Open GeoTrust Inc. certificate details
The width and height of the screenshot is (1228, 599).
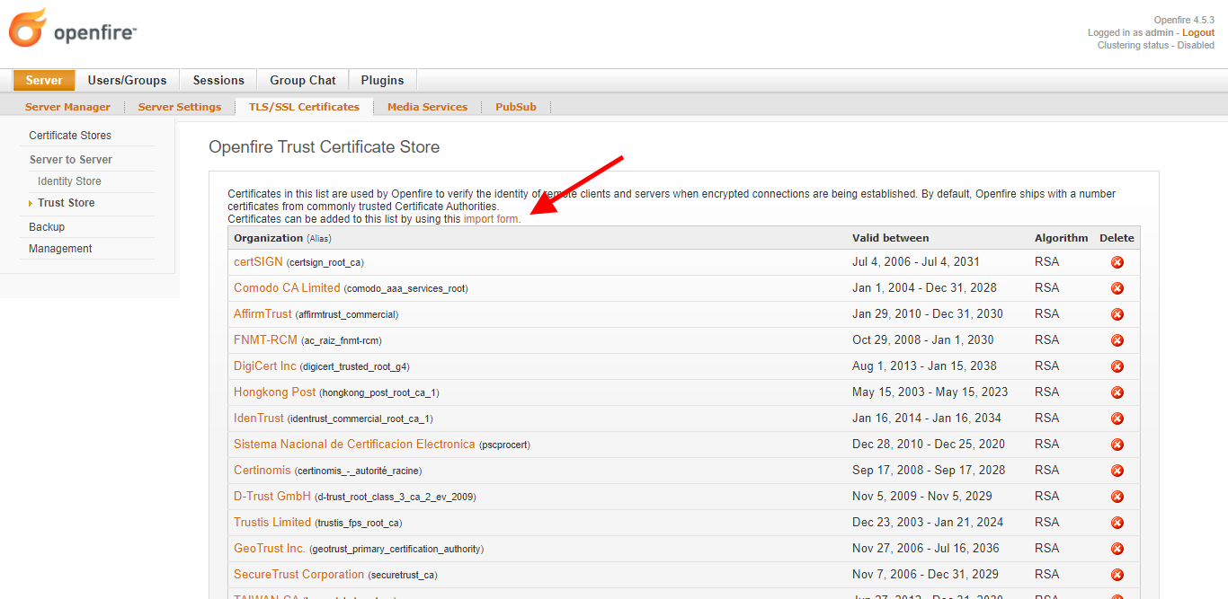[x=270, y=549]
